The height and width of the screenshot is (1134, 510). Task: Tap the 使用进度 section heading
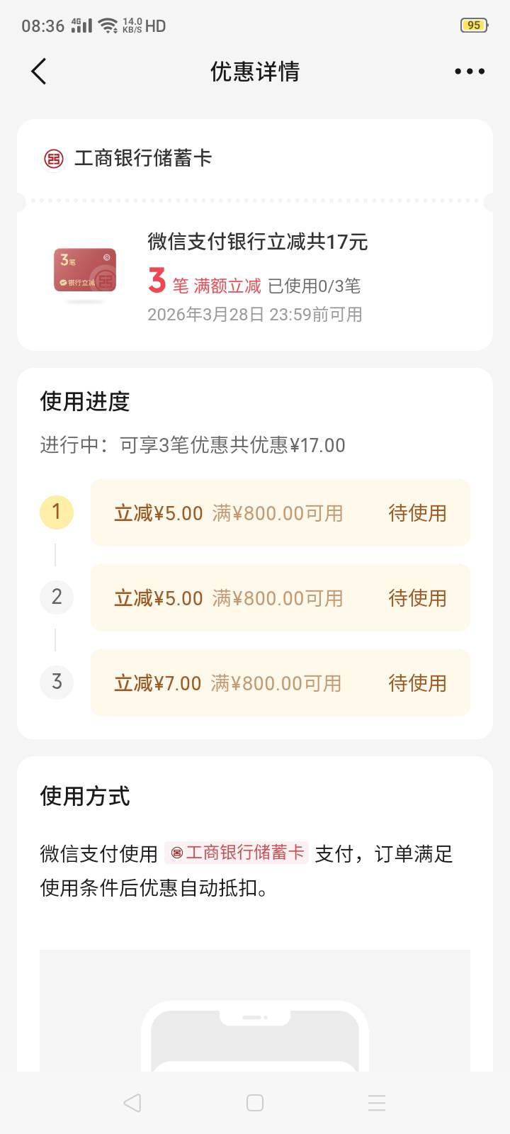[x=85, y=402]
